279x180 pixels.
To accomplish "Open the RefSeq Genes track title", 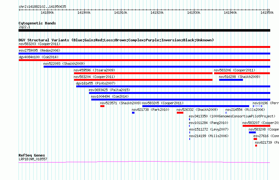I will pyautogui.click(x=32, y=155).
